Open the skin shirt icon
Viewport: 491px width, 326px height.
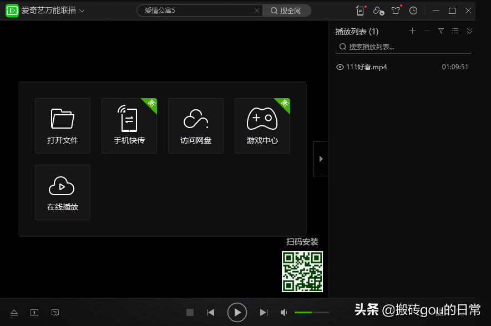[x=396, y=11]
